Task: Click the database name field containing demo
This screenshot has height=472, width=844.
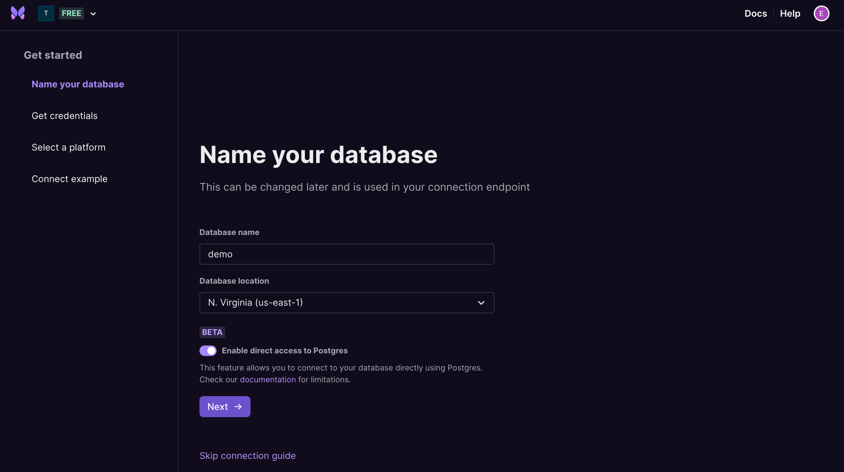Action: (x=346, y=254)
